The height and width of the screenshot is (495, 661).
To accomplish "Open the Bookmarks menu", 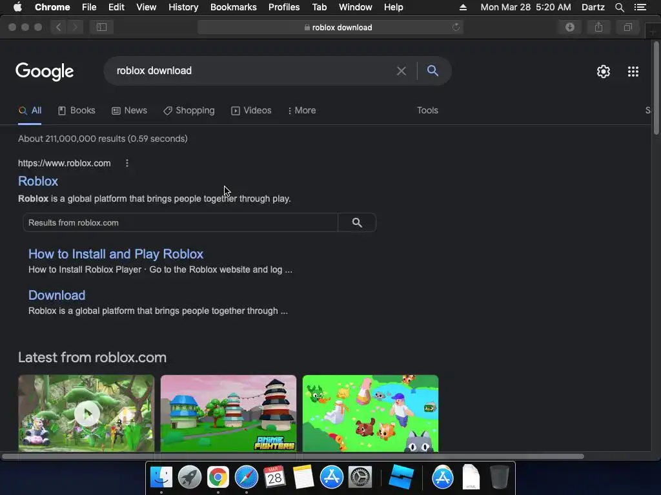I will tap(234, 7).
